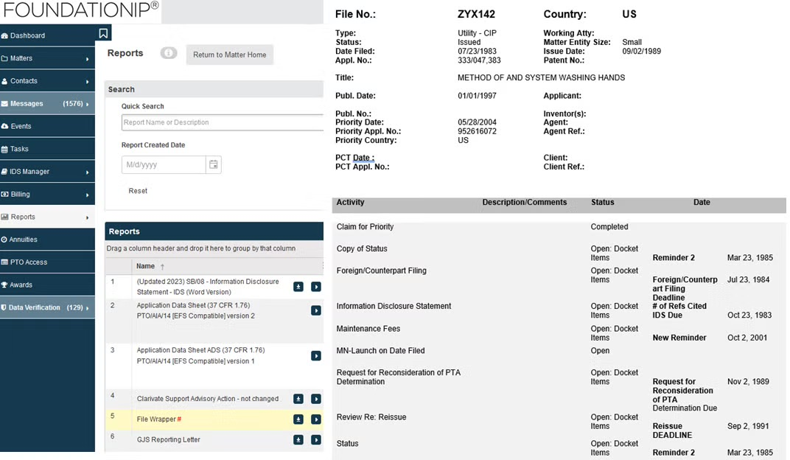Go to Annuities in the sidebar

(47, 240)
